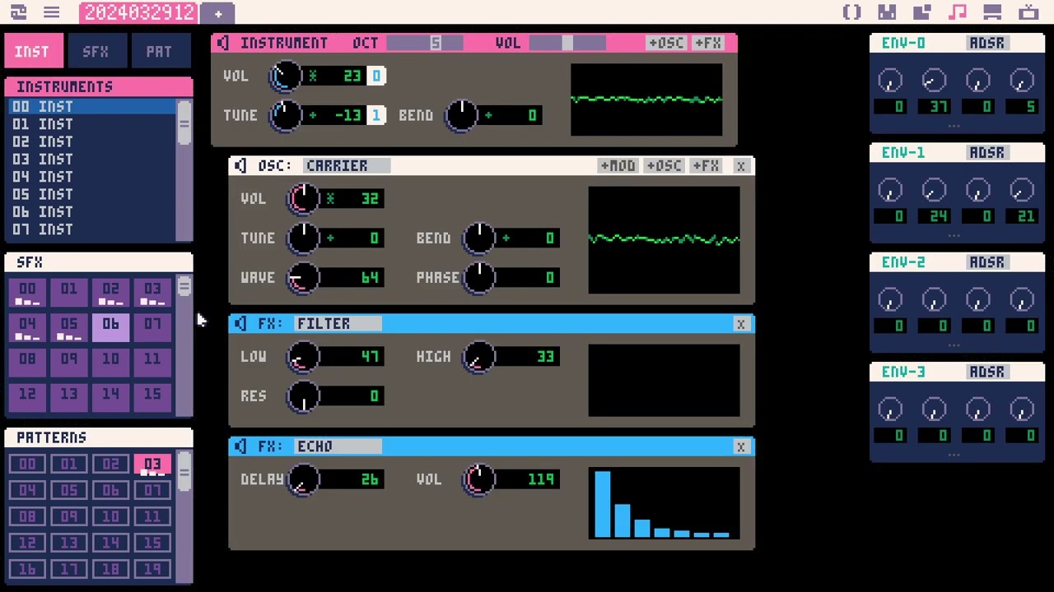The width and height of the screenshot is (1054, 592).
Task: Toggle the instrument VOL multiply mode symbol
Action: point(312,76)
